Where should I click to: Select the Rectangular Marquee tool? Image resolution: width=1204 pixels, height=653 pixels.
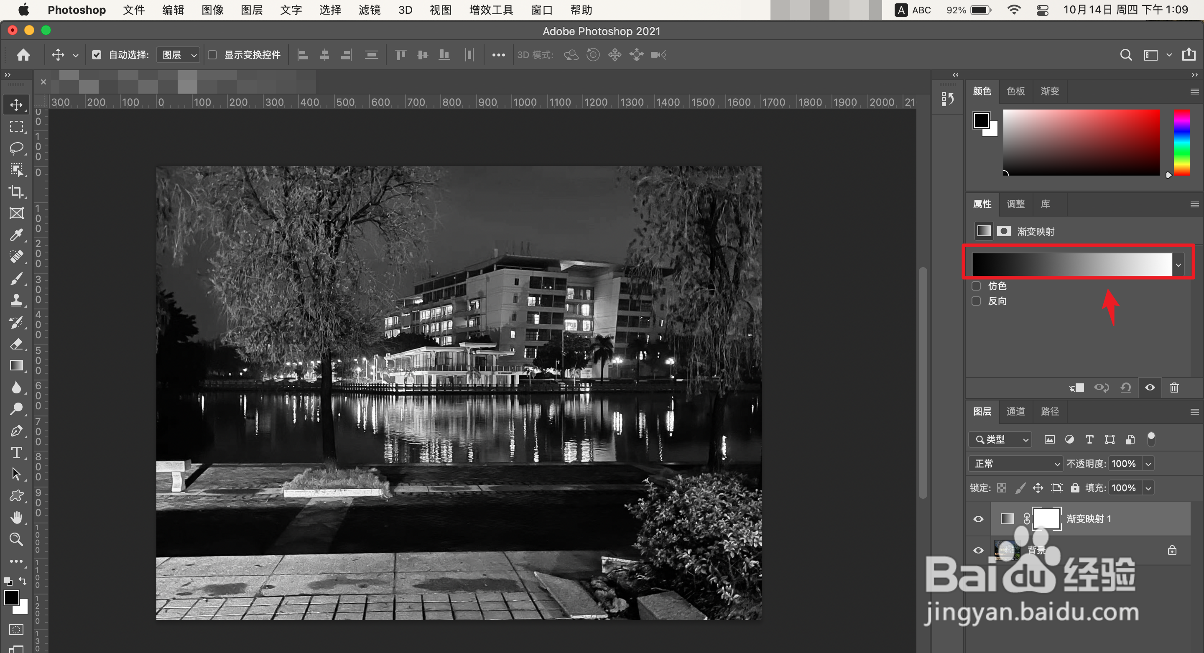coord(16,127)
